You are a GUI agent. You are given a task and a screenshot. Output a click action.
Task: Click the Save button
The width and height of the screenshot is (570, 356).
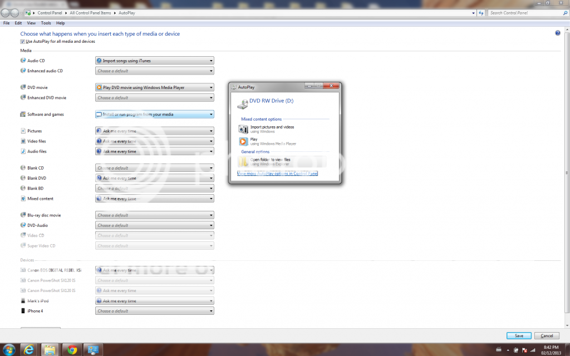(x=518, y=336)
